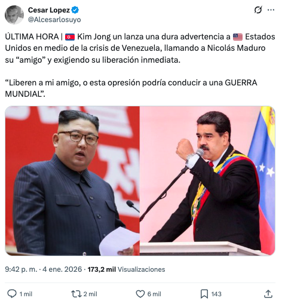Open the Nicolás Maduro photo
The height and width of the screenshot is (304, 282).
[x=207, y=181]
